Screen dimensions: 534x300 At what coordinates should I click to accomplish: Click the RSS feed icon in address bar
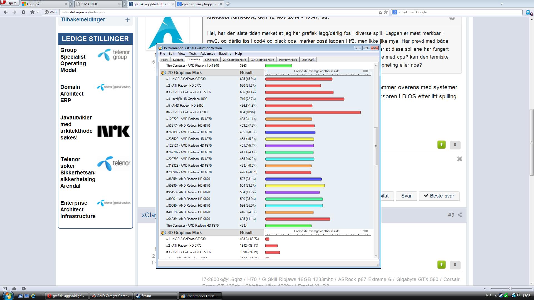coord(380,12)
